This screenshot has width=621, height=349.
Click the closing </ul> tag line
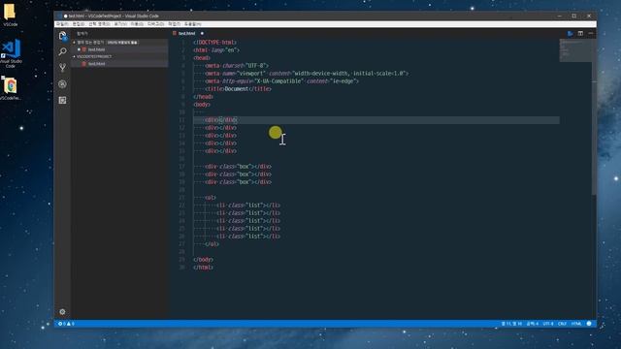tap(212, 244)
